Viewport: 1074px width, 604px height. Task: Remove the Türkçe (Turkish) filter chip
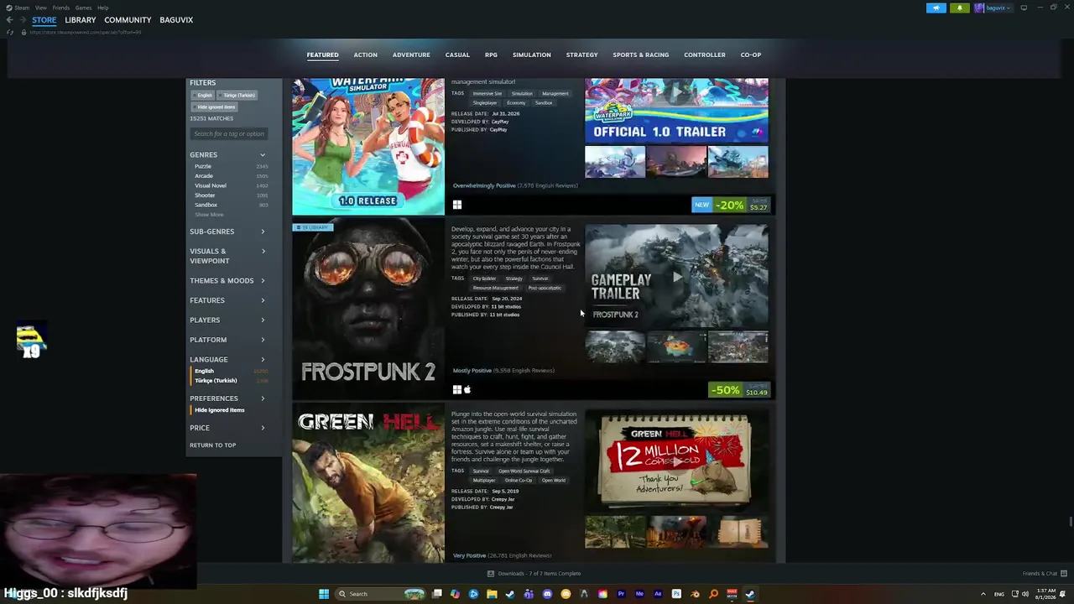237,95
